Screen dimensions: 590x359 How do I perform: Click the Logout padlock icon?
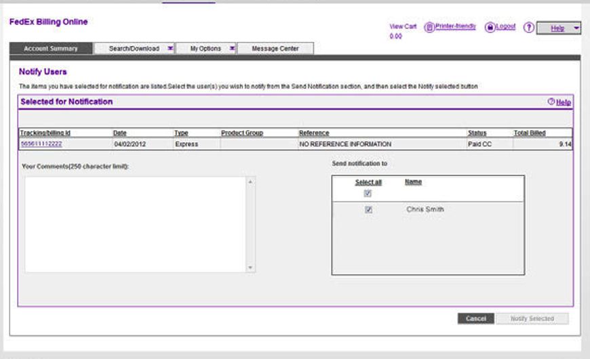490,27
